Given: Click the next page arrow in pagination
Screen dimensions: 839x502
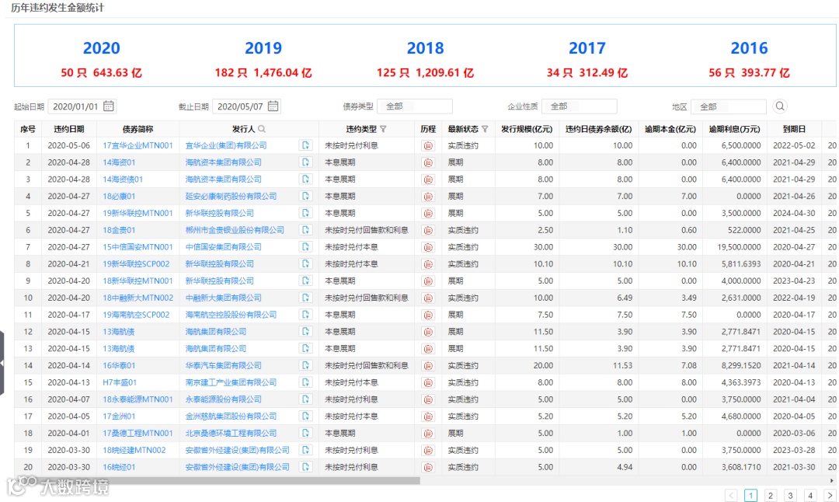Looking at the screenshot, I should 830,496.
